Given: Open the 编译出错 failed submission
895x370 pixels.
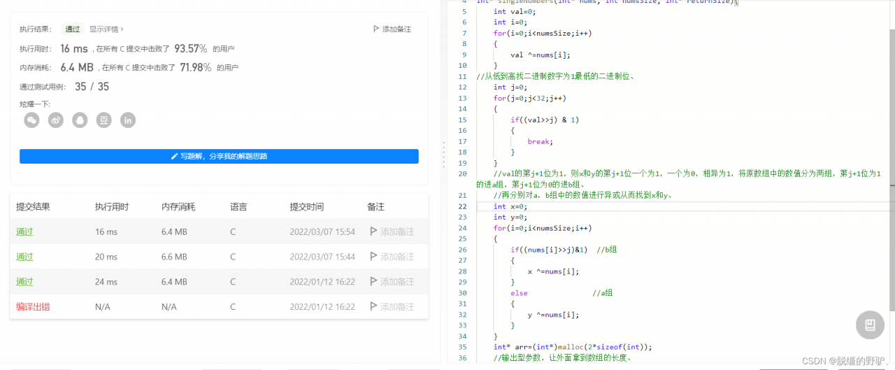Looking at the screenshot, I should [33, 307].
